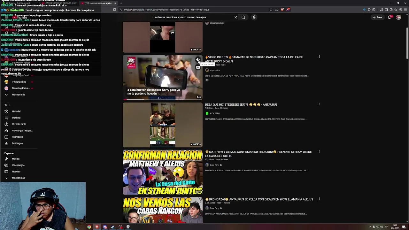
Task: Click the taskbar clock showing 20:25
Action: click(x=395, y=227)
